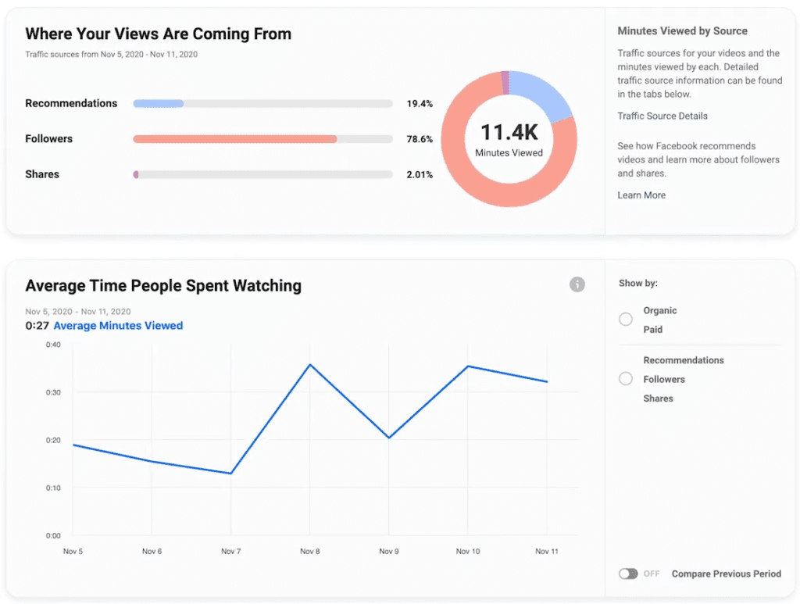Select the Average Minutes Viewed metric label
The height and width of the screenshot is (604, 800).
pyautogui.click(x=118, y=326)
